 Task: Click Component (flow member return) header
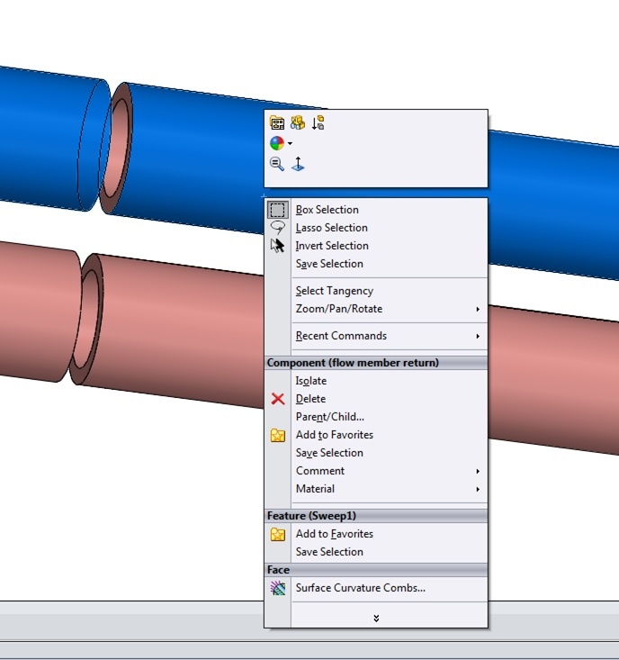pyautogui.click(x=376, y=363)
